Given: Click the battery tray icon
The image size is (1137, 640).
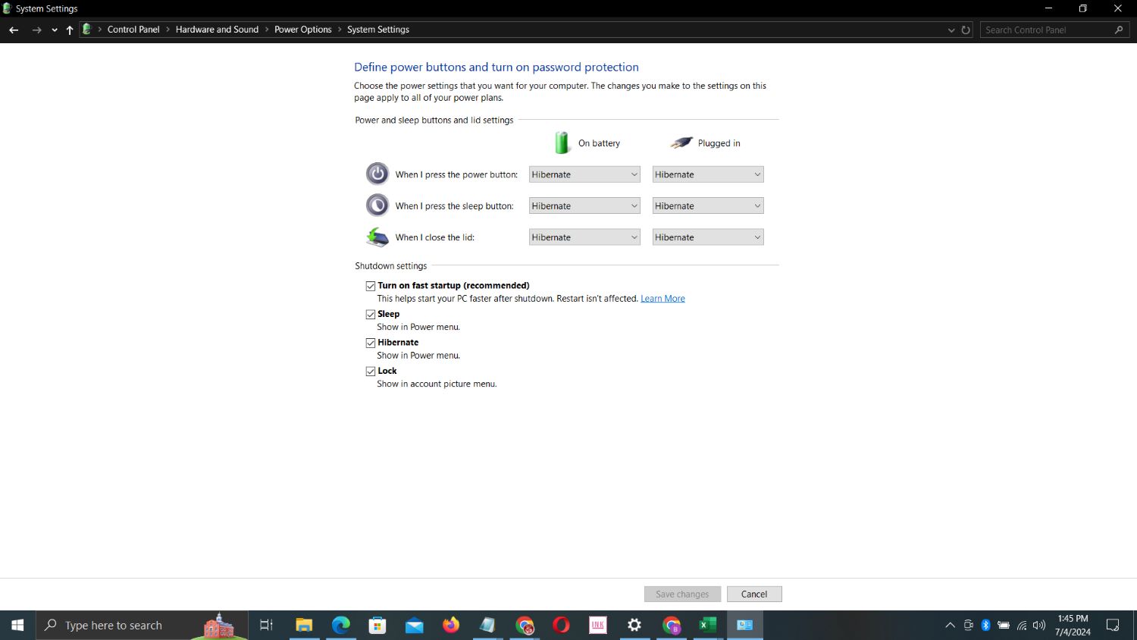Looking at the screenshot, I should click(1004, 625).
